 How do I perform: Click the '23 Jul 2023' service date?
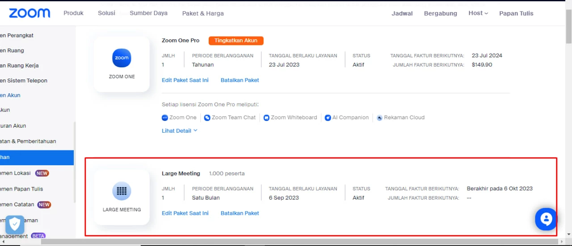[284, 65]
